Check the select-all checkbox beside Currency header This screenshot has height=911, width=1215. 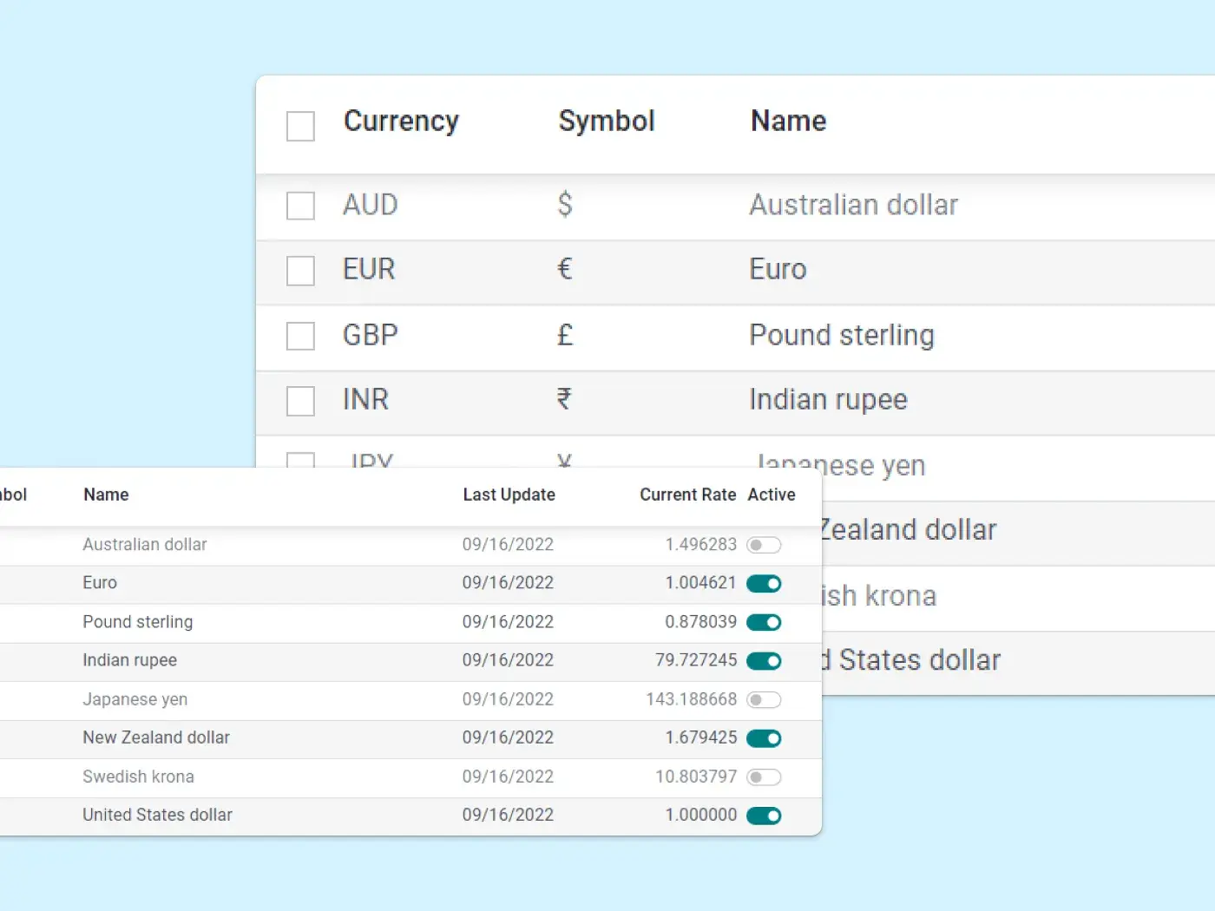(300, 126)
